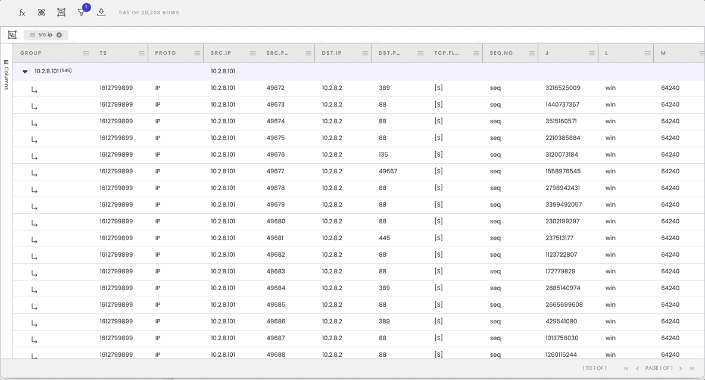
Task: Click child-row arrow in source port 49676 row
Action: click(x=34, y=157)
